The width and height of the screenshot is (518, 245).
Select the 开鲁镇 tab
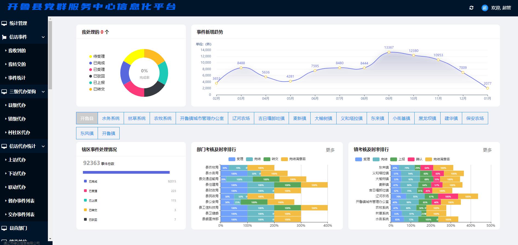109,133
